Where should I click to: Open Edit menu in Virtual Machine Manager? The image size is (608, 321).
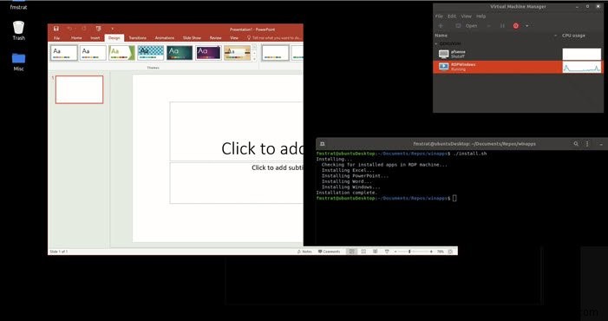pyautogui.click(x=452, y=16)
